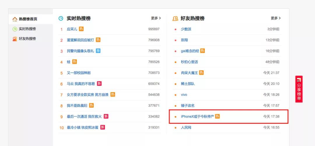The image size is (315, 146).
Task: Click the 热 badge next to 应采儿
Action: click(x=81, y=29)
